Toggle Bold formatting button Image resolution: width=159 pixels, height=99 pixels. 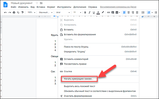coord(85,13)
